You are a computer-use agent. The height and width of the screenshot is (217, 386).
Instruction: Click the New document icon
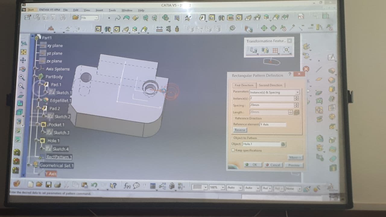(30, 184)
